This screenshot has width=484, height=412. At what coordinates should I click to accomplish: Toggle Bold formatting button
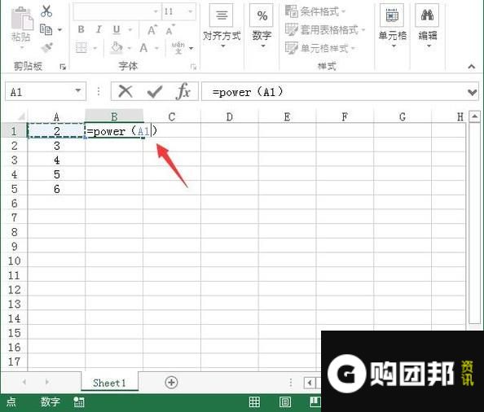[81, 29]
